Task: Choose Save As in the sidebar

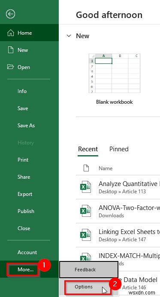Action: tap(26, 126)
